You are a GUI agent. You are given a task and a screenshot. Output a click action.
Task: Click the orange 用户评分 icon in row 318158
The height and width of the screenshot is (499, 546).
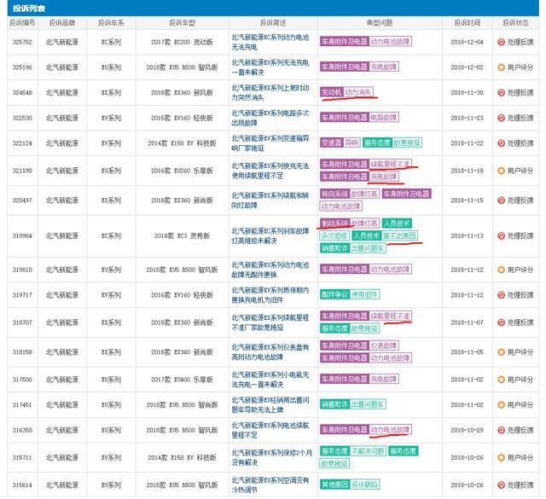[501, 352]
